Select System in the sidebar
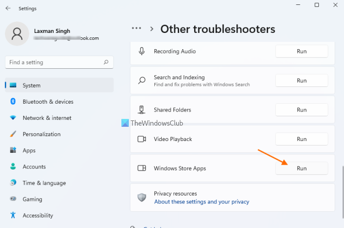The height and width of the screenshot is (228, 344). 31,85
